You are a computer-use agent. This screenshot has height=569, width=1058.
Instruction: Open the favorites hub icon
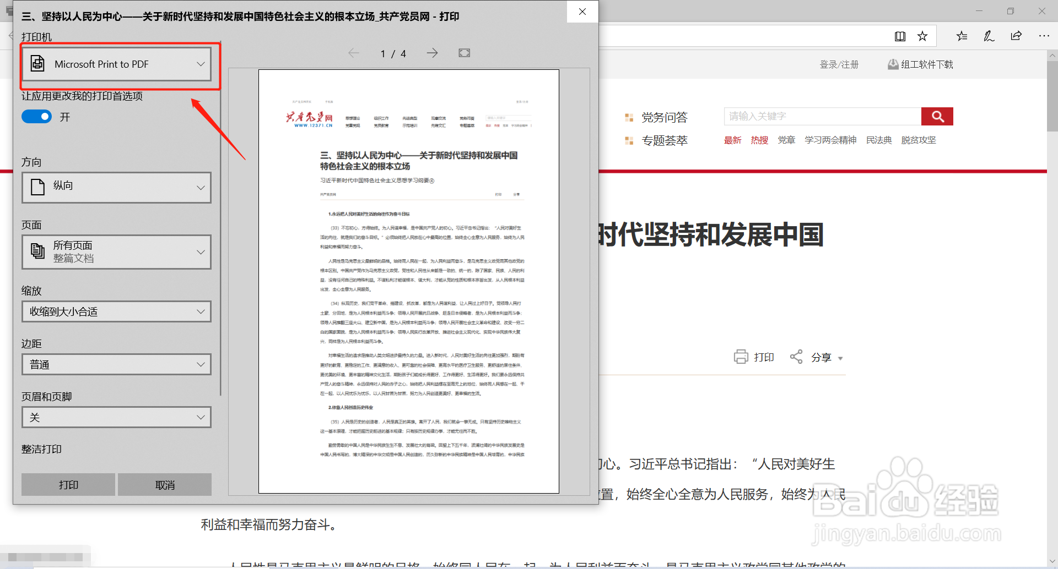coord(962,36)
